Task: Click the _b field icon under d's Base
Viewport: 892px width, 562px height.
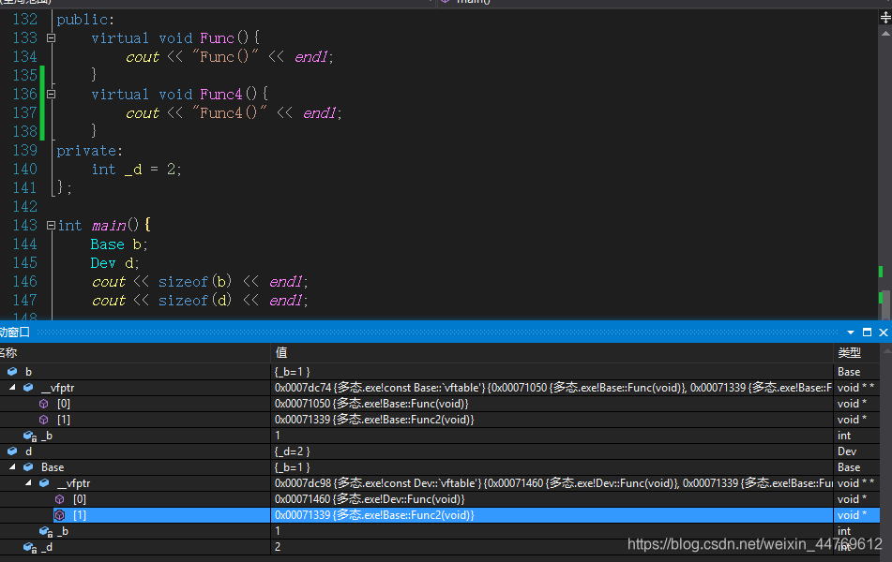Action: coord(46,531)
